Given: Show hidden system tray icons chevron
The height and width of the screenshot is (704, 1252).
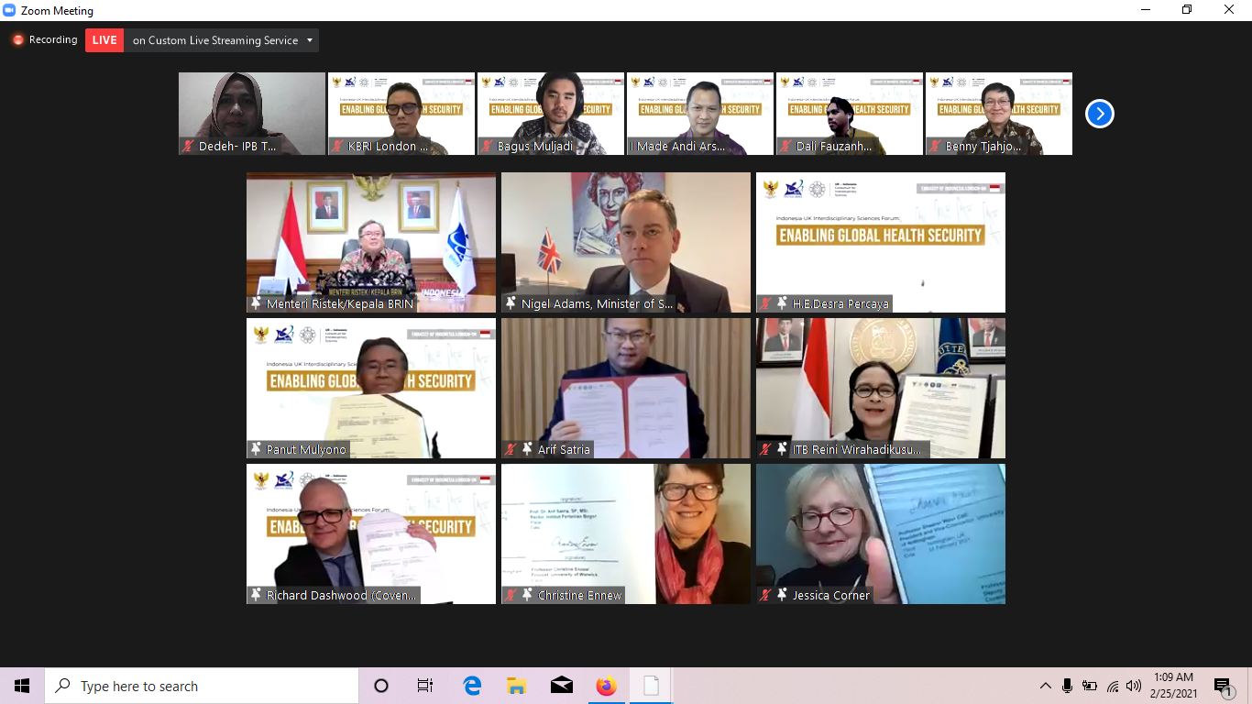Looking at the screenshot, I should pos(1045,686).
